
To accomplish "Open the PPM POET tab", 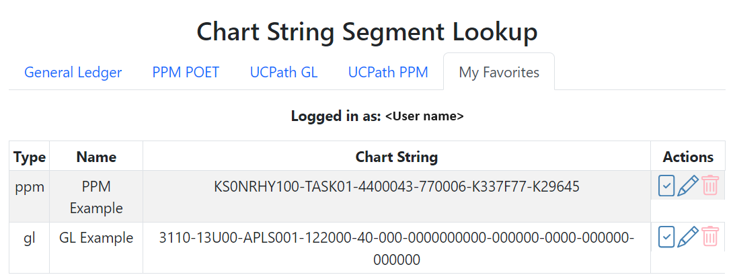I will click(x=186, y=72).
